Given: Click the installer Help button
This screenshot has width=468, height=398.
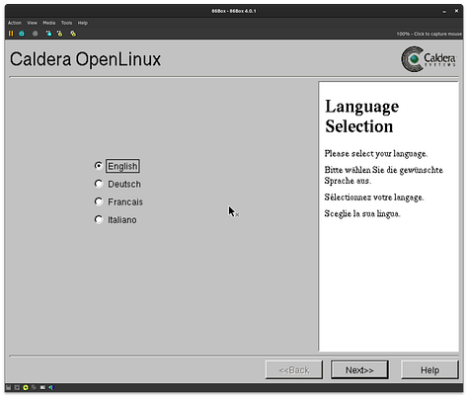Looking at the screenshot, I should [x=429, y=370].
